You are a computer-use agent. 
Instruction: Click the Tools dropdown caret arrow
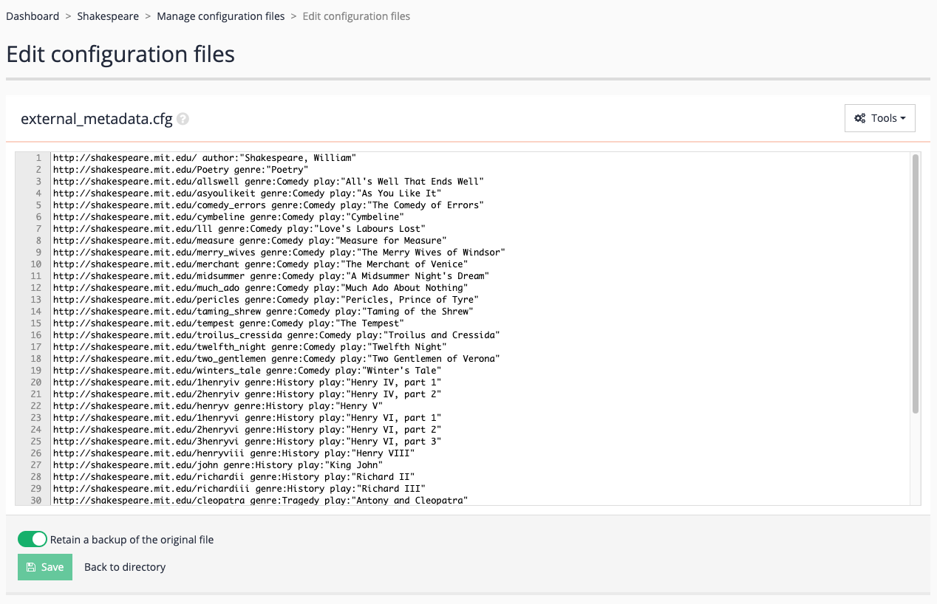click(x=903, y=118)
